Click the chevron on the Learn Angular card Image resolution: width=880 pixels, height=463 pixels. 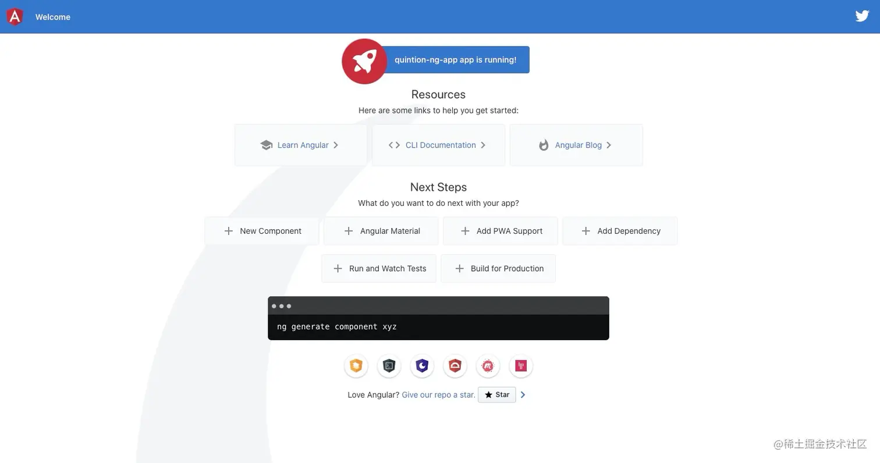pyautogui.click(x=336, y=145)
